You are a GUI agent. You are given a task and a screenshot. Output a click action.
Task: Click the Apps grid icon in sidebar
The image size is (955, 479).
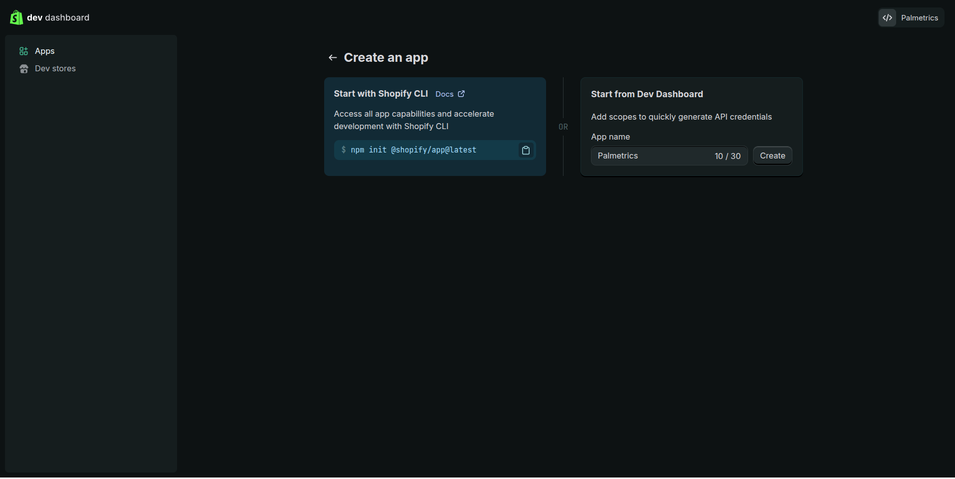click(x=23, y=51)
